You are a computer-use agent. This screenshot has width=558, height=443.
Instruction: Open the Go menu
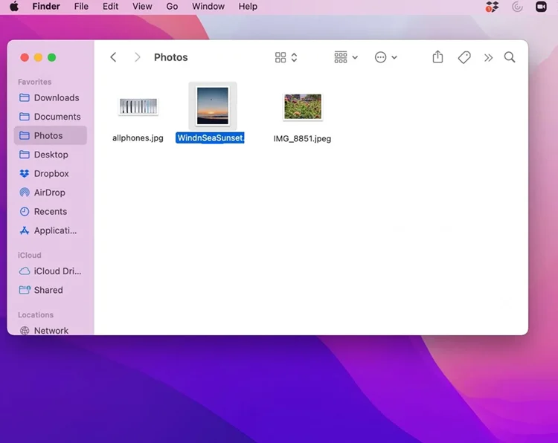[172, 7]
